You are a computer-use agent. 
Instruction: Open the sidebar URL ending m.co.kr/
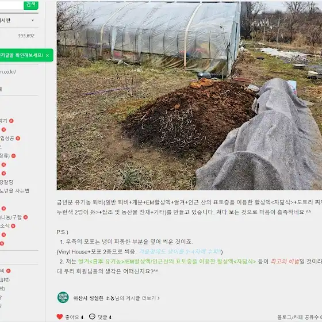click(8, 72)
